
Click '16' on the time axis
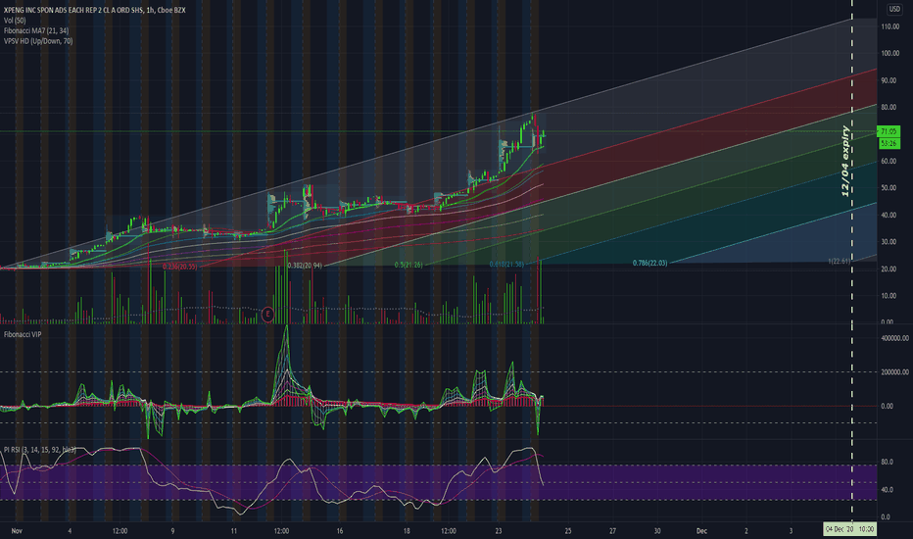(340, 531)
